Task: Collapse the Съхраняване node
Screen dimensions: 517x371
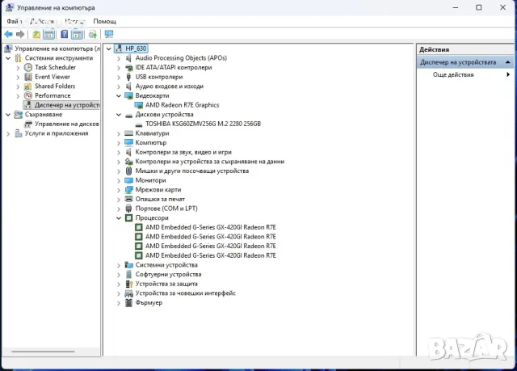Action: coord(8,115)
